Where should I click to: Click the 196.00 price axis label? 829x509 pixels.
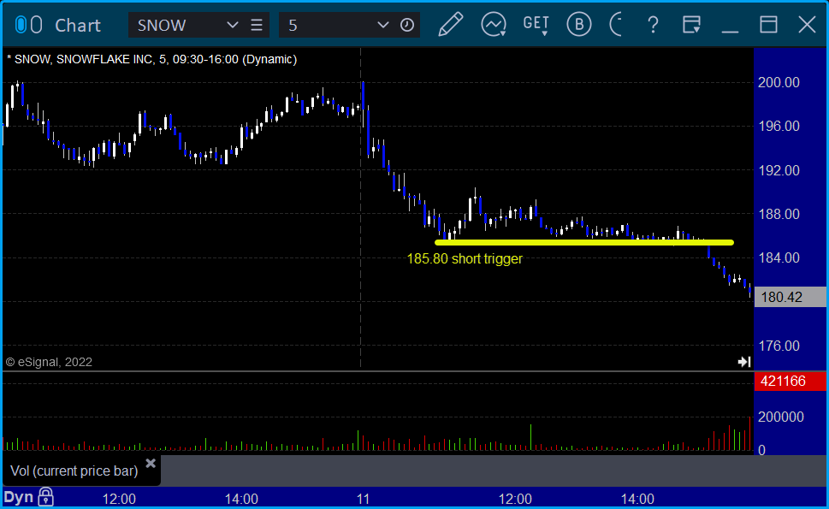pos(779,127)
